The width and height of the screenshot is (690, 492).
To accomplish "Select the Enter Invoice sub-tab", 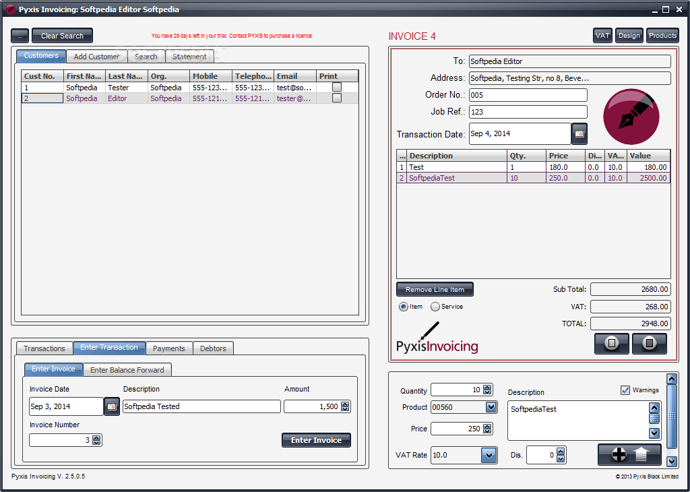I will point(53,369).
